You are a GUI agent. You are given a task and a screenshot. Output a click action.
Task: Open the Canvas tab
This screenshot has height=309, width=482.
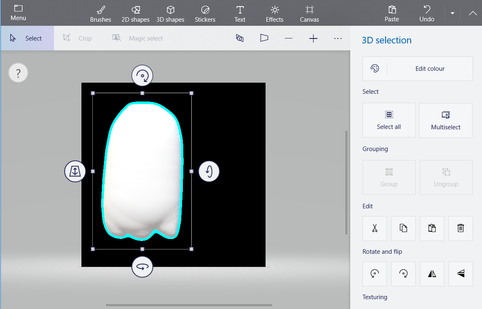(309, 14)
